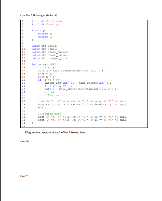Click the cout "a:" statement on line 27
Viewport: 162px width, 201px height.
(83, 102)
